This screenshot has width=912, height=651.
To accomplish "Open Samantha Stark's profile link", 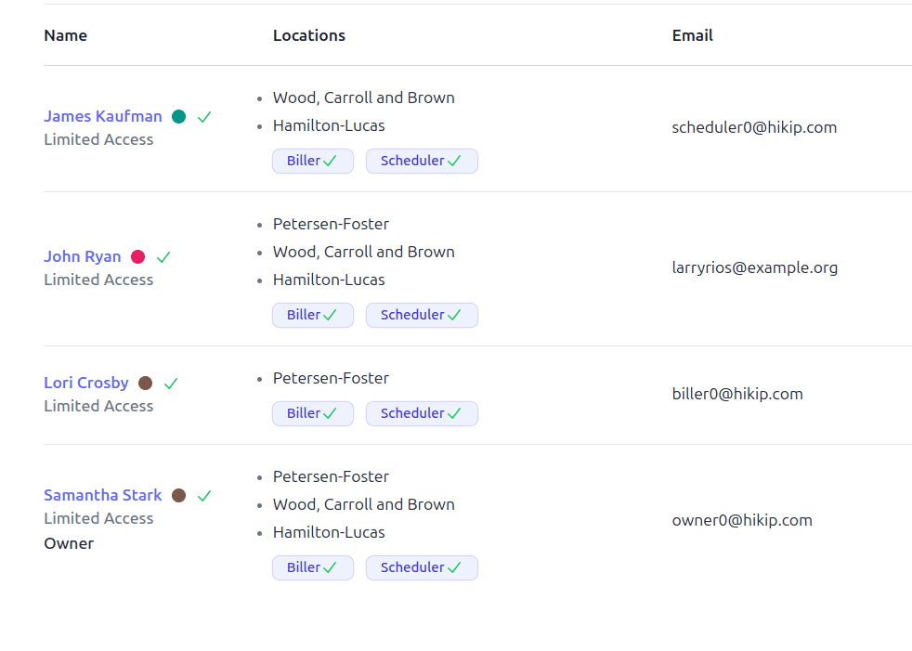I will pyautogui.click(x=103, y=495).
